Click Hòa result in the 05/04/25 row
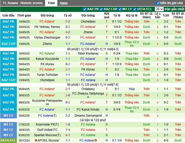The width and height of the screenshot is (185, 143). coord(132,89)
